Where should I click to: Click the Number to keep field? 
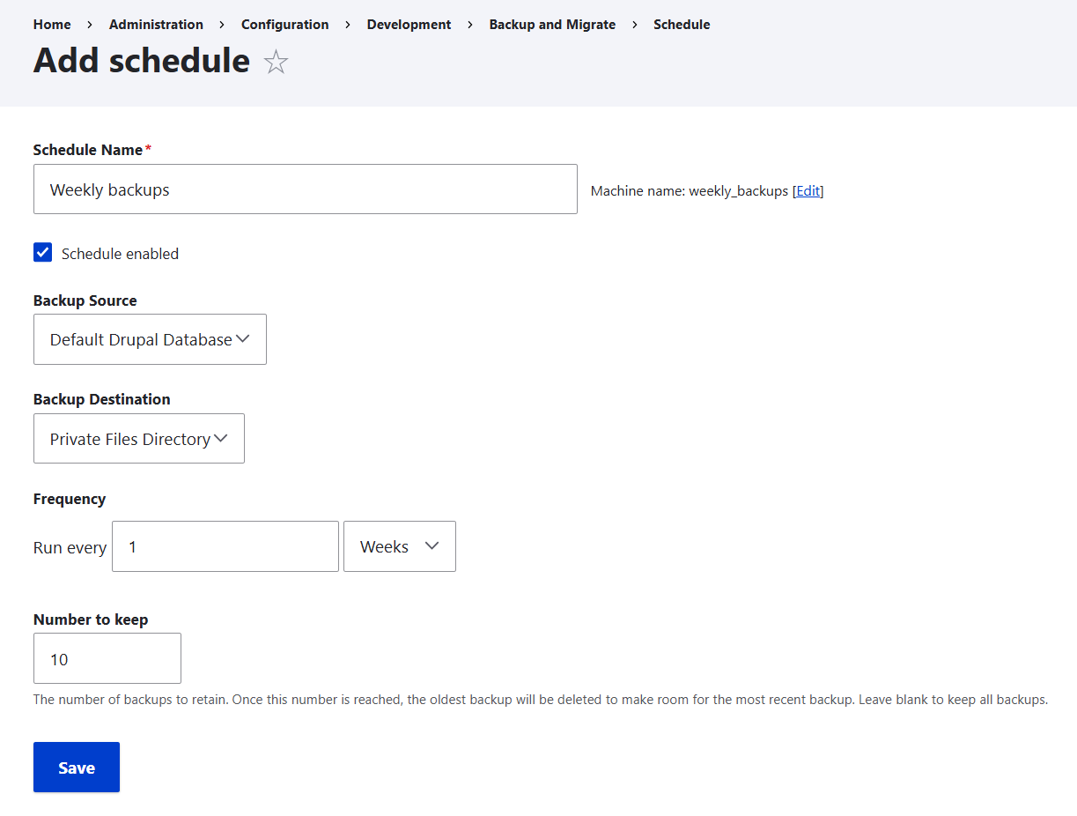pyautogui.click(x=107, y=658)
